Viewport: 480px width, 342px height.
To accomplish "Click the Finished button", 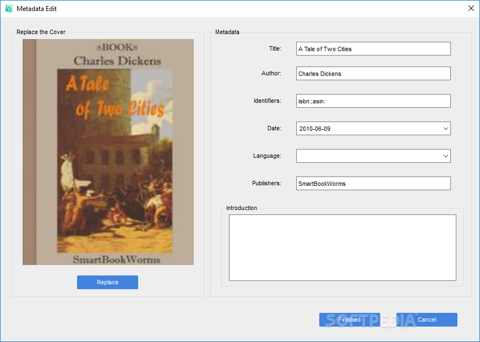I will coord(350,319).
